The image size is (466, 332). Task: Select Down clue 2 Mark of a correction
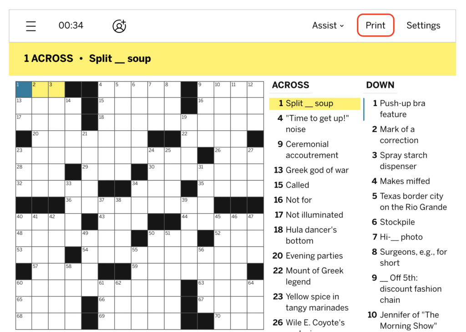click(x=395, y=134)
